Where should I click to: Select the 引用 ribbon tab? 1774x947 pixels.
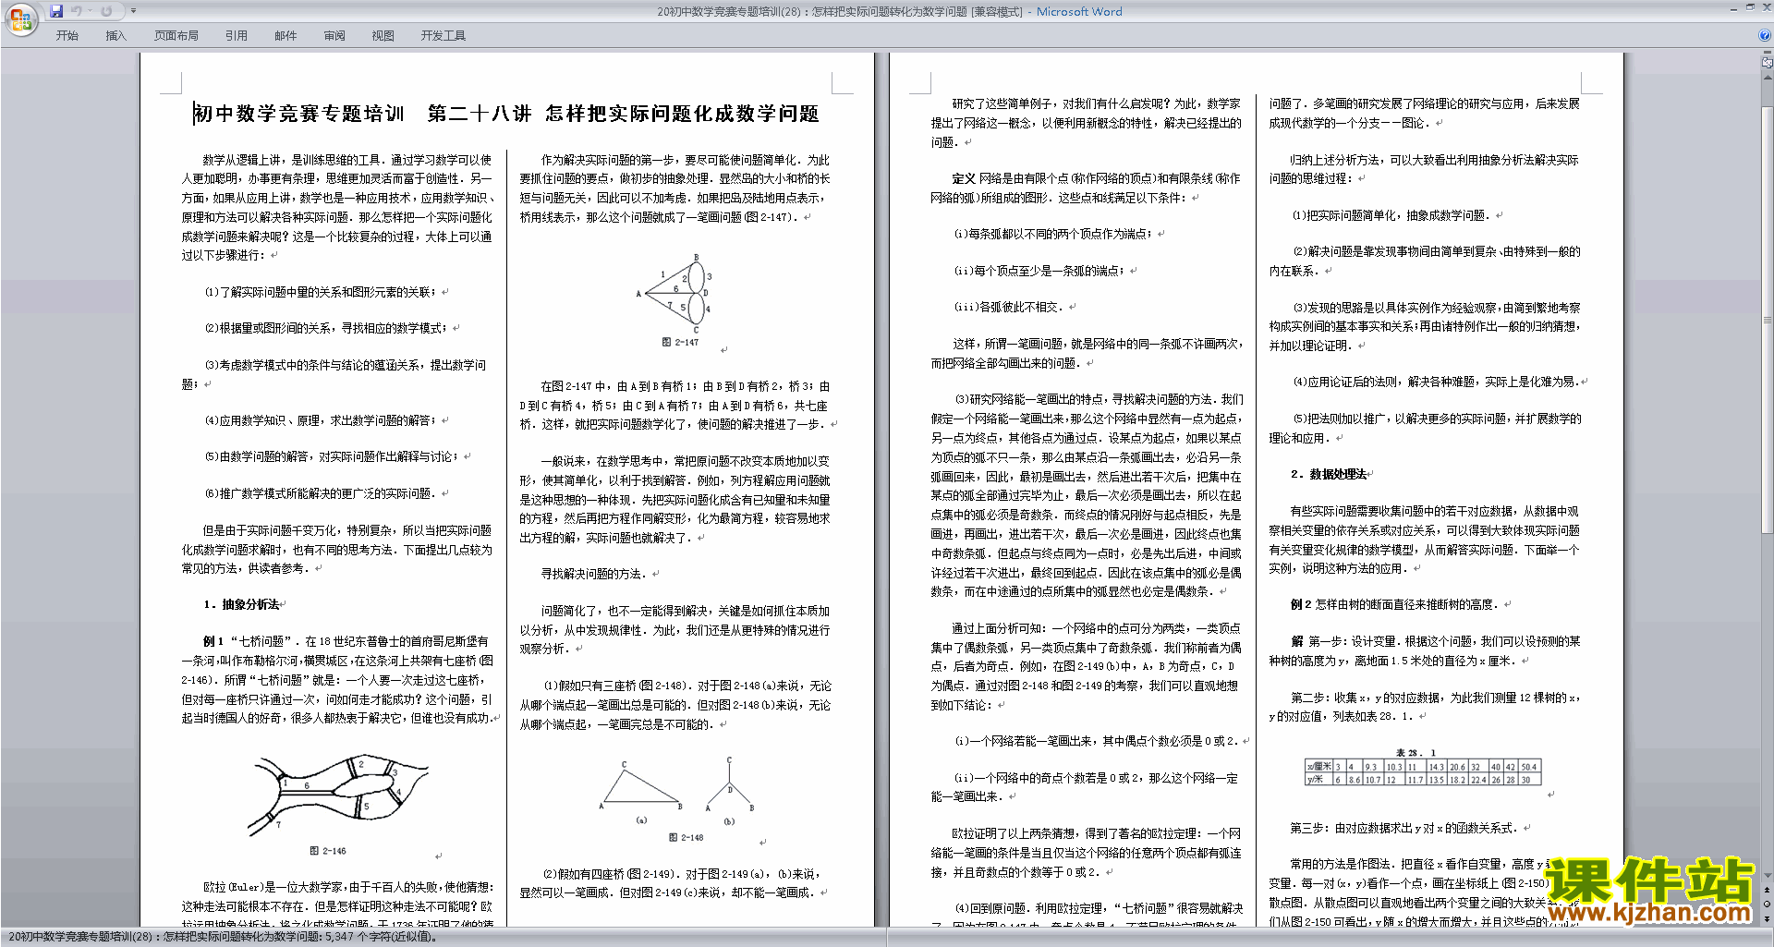click(237, 36)
